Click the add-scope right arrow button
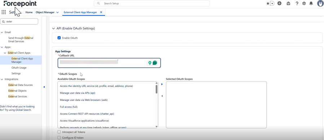 [162, 84]
